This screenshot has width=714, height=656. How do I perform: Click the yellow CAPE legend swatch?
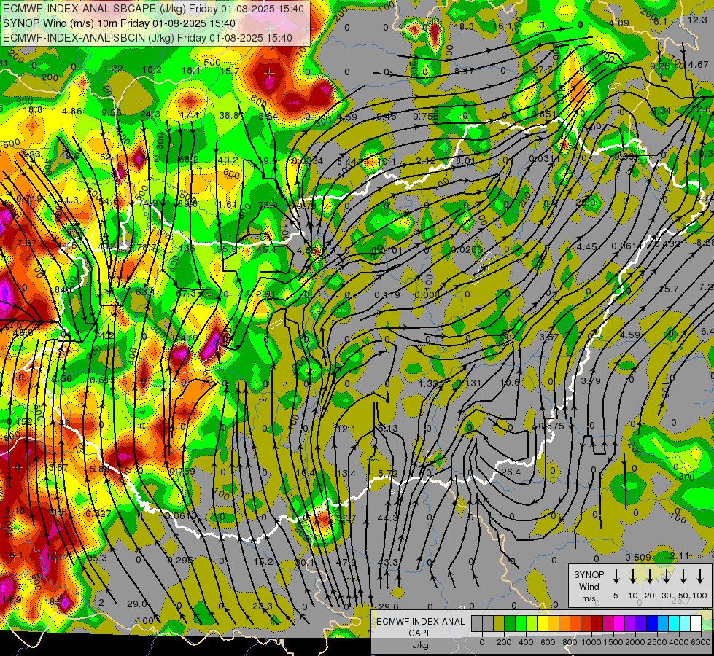click(543, 623)
